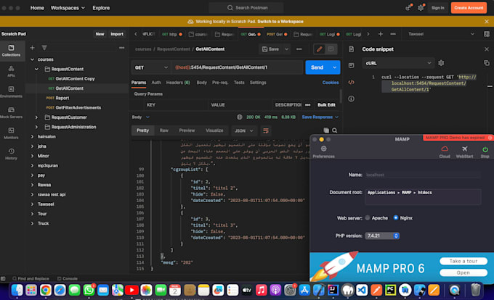
Task: Click Create Account button
Action: (x=469, y=8)
